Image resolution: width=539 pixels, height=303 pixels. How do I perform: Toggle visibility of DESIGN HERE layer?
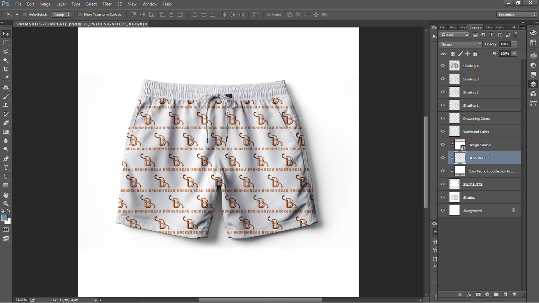pyautogui.click(x=443, y=158)
